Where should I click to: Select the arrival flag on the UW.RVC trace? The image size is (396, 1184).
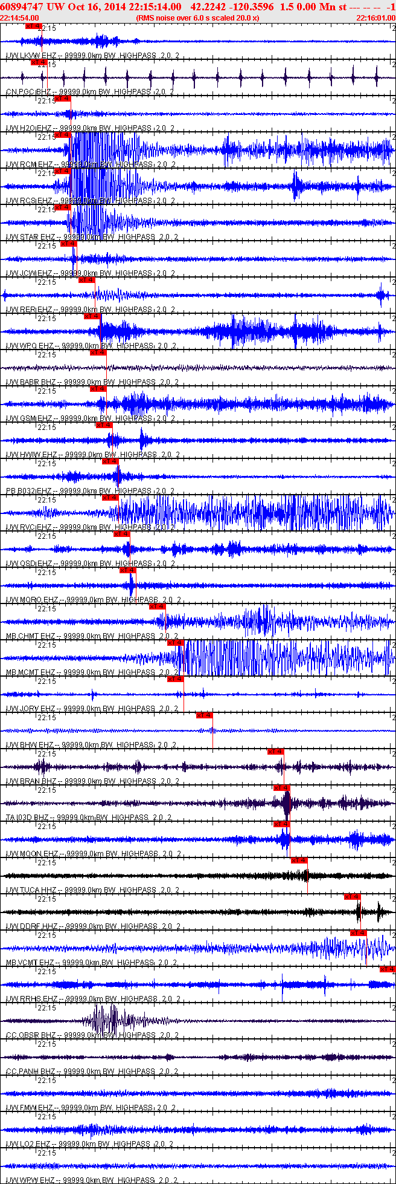click(x=110, y=498)
